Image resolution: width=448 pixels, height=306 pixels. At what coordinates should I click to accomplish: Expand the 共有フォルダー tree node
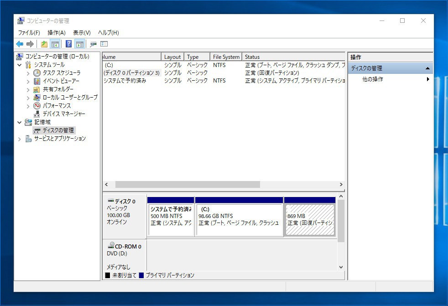[28, 89]
